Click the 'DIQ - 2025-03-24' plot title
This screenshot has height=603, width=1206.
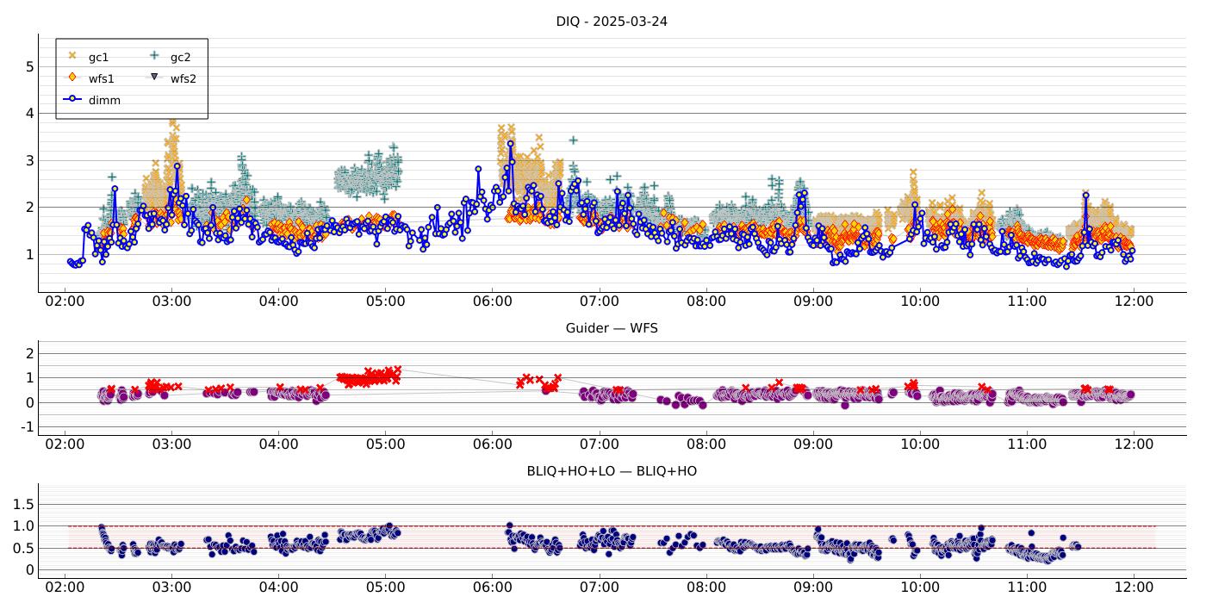(x=612, y=22)
